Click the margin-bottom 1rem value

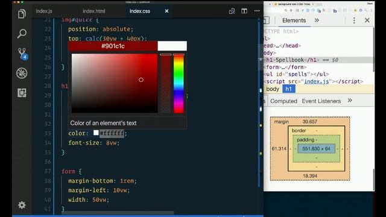[127, 181]
